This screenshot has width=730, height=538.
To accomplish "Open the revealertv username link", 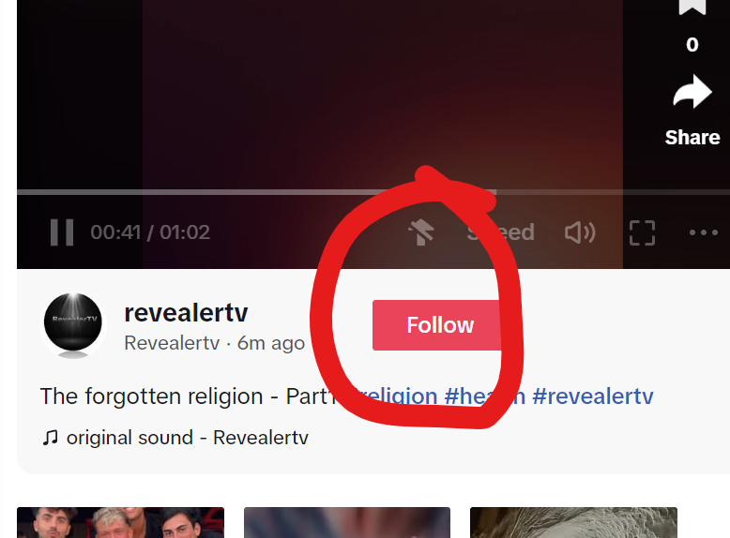I will [186, 312].
